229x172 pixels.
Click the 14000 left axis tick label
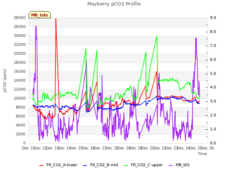[x=20, y=80]
